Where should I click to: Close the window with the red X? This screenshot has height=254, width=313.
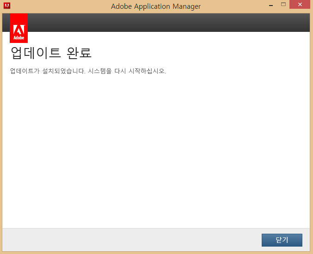tap(300, 4)
